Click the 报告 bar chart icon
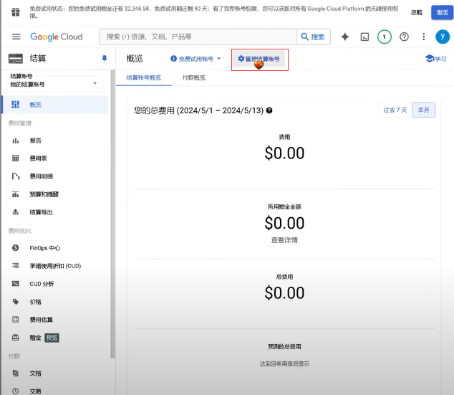454x395 pixels. click(15, 141)
